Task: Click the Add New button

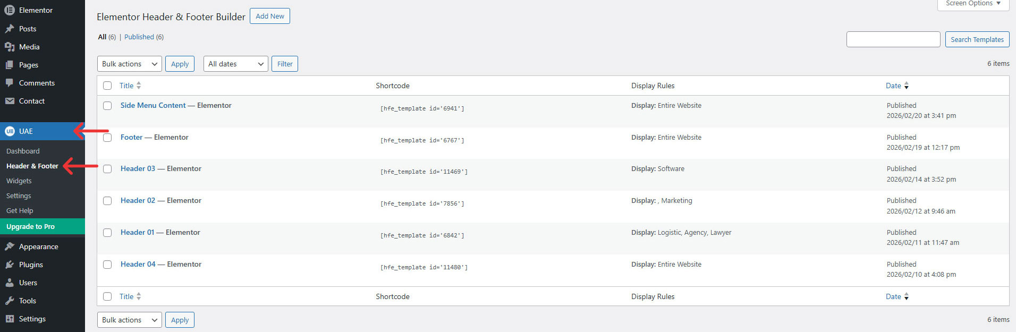Action: coord(269,16)
